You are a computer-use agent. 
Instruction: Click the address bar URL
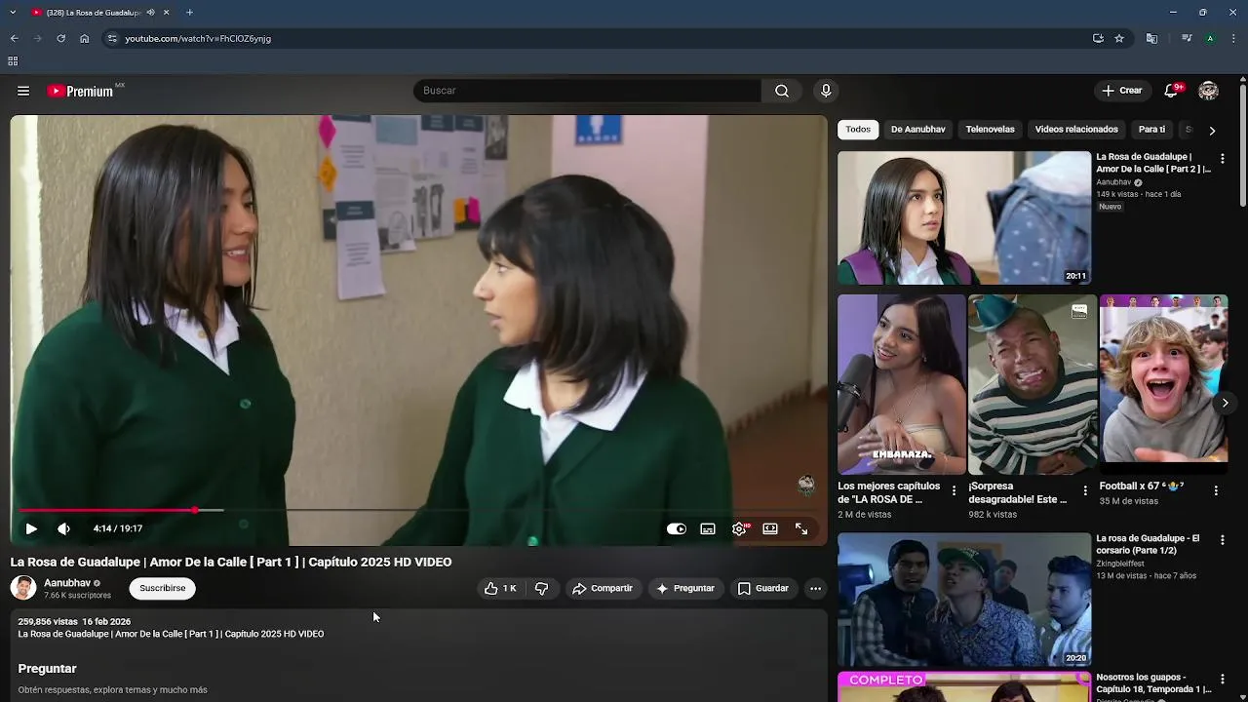click(x=198, y=38)
